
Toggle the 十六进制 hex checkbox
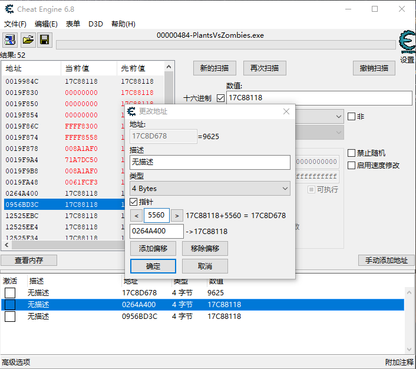[x=220, y=98]
